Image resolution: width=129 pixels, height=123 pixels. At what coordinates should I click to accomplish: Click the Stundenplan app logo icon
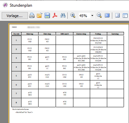(5, 5)
